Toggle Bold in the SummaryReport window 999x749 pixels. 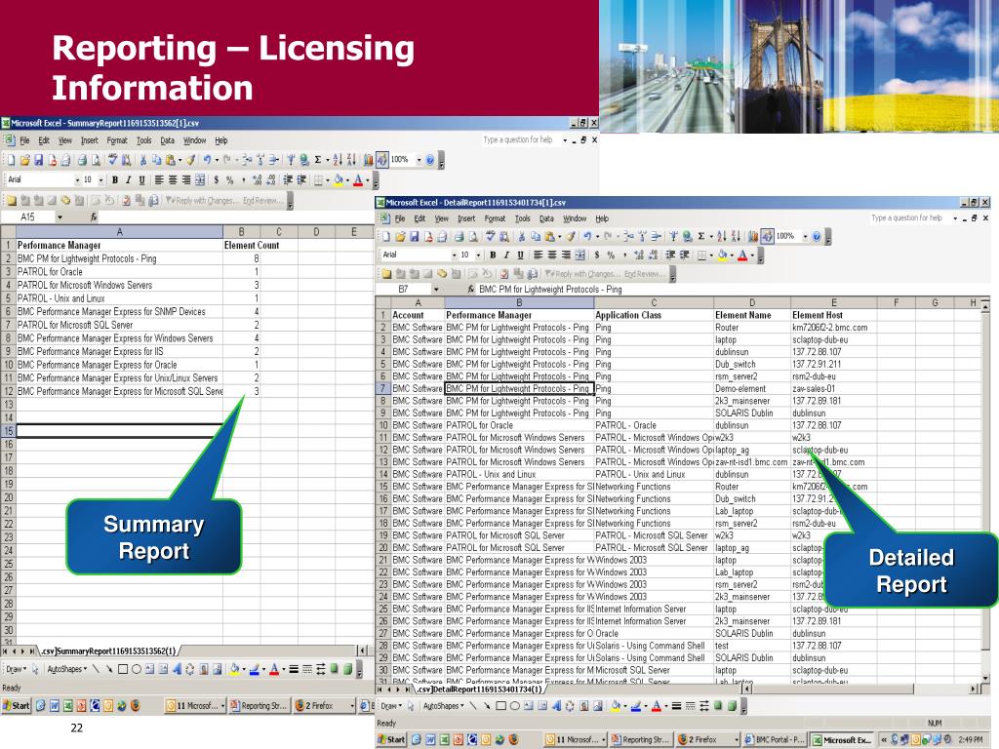pyautogui.click(x=115, y=180)
